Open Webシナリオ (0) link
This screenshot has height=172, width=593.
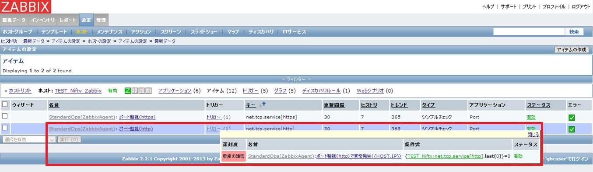pos(371,91)
